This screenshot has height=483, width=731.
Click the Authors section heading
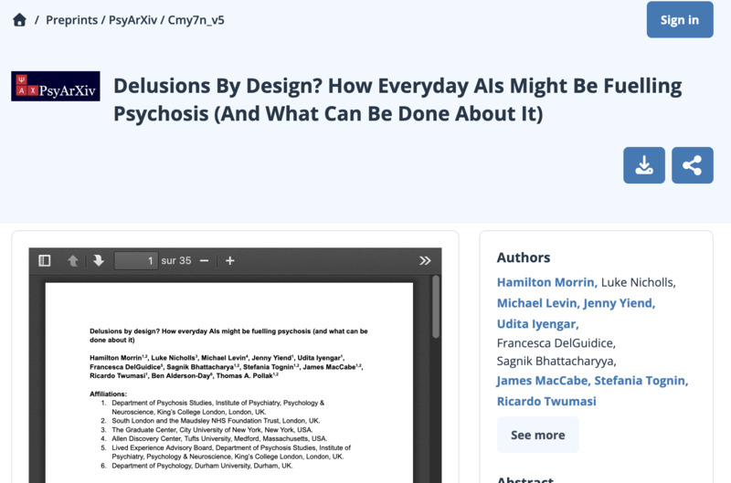click(x=524, y=257)
